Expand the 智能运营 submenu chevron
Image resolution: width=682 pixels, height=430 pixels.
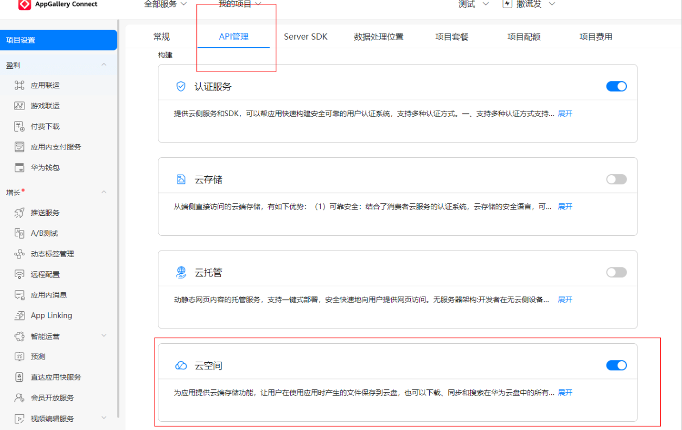coord(104,336)
